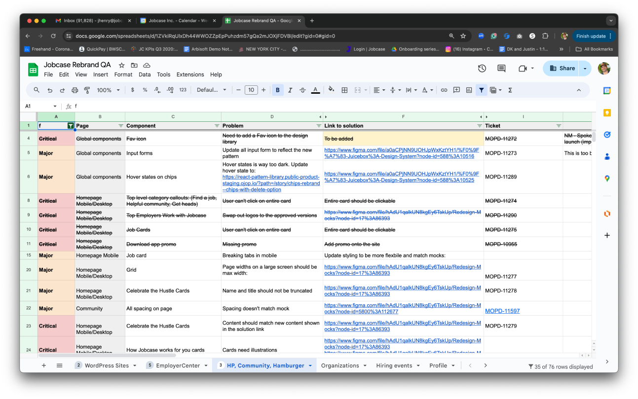Open the Format menu
Viewport: 638px width, 399px height.
coord(123,74)
